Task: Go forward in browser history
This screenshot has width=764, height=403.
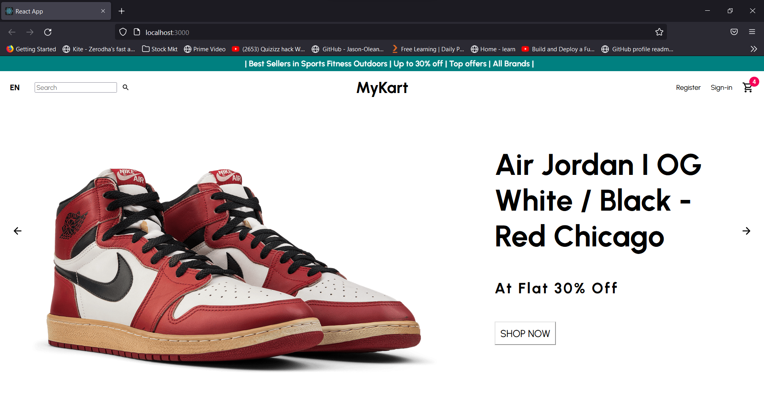Action: 30,32
